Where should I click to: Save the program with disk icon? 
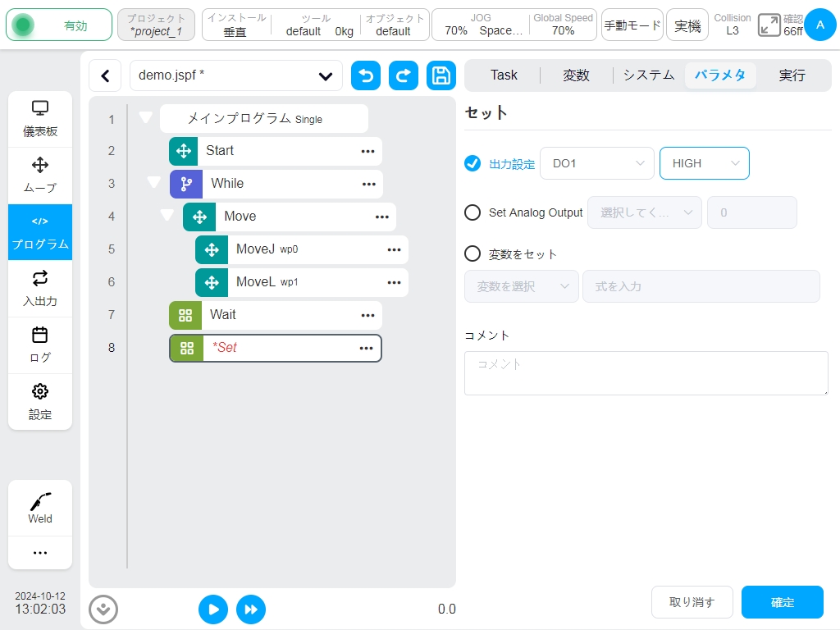[441, 75]
